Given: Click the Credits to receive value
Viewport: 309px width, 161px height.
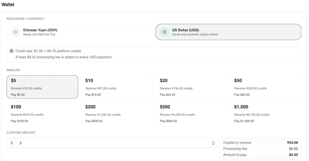Looking at the screenshot, I should [x=292, y=143].
